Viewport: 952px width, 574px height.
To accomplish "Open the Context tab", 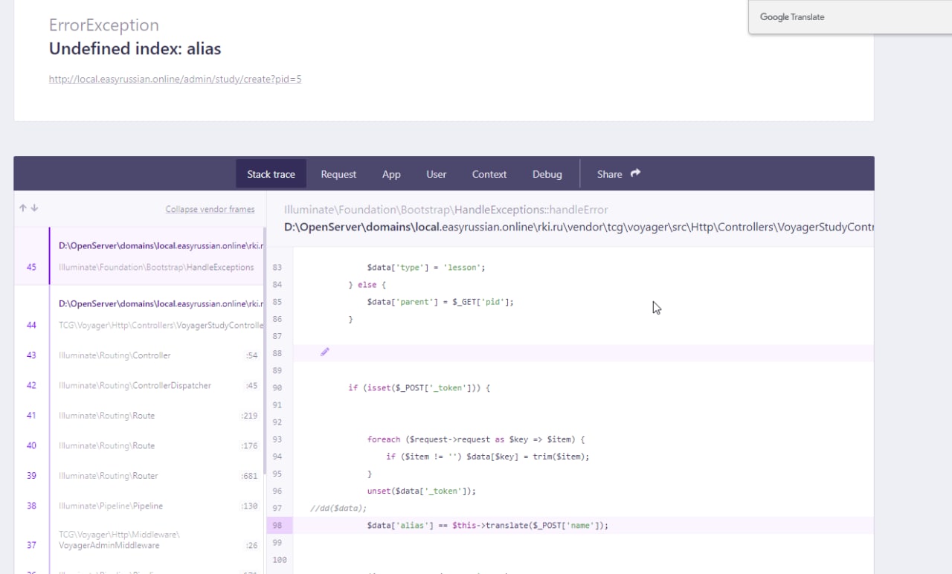I will 489,174.
